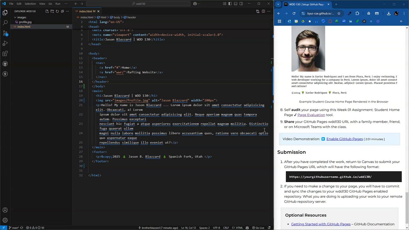Image resolution: width=409 pixels, height=230 pixels.
Task: Toggle the primary sidebar layout button
Action: [230, 4]
